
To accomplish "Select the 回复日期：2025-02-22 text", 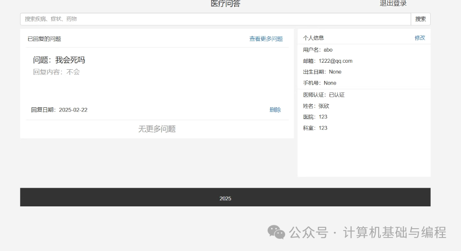I will click(x=60, y=110).
